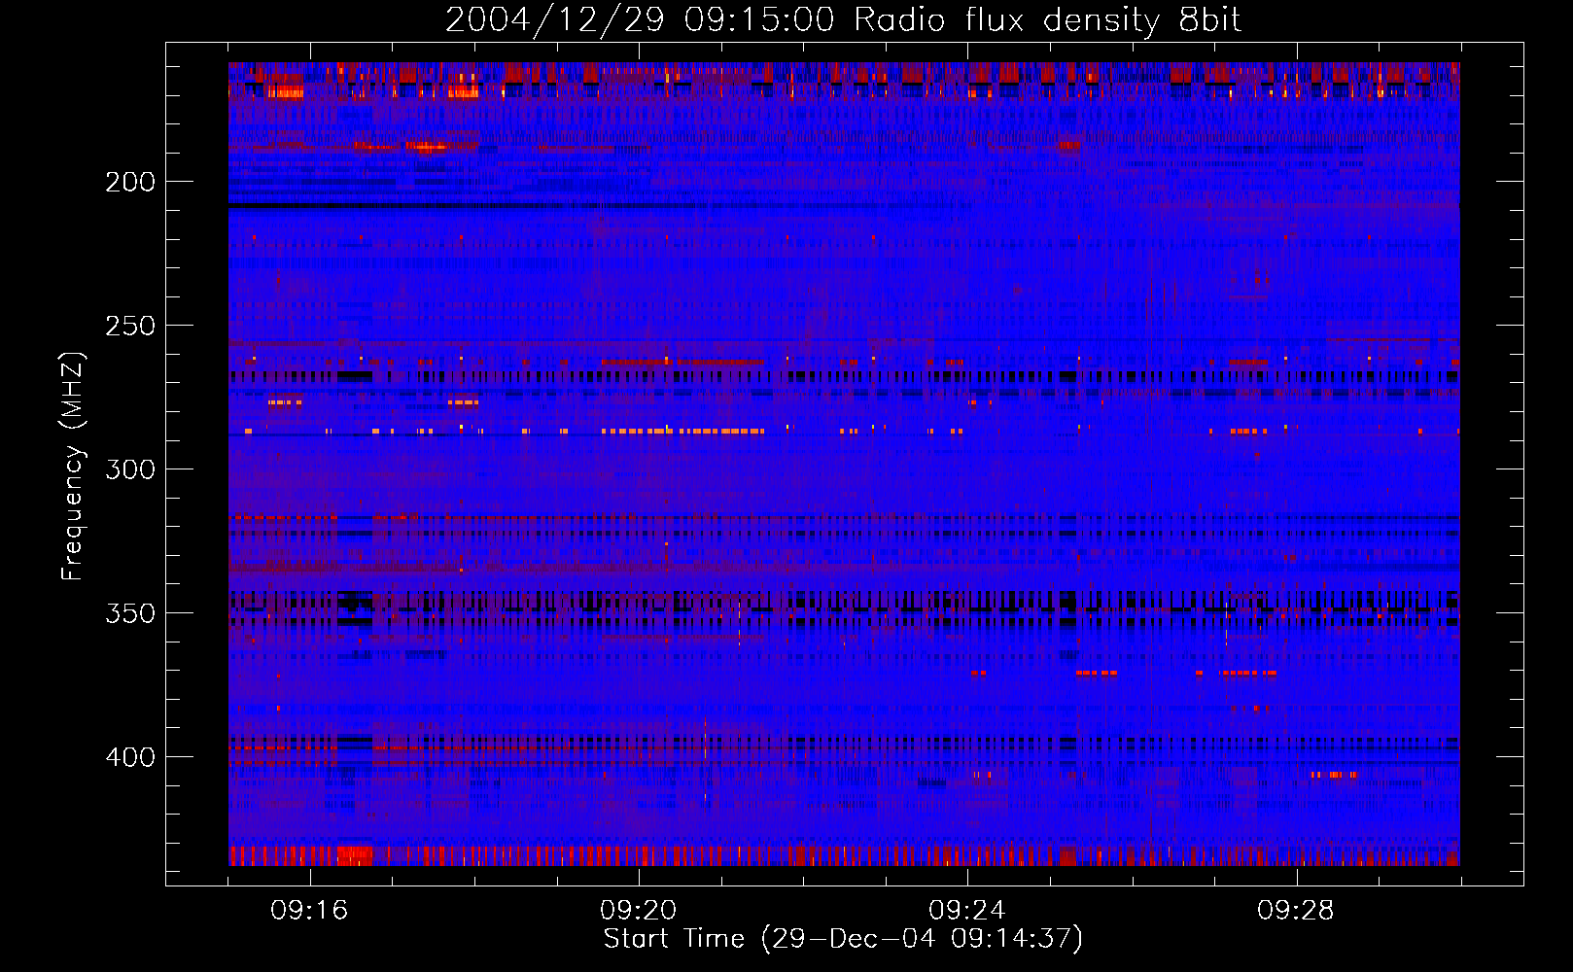This screenshot has height=972, width=1573.
Task: Click the 200 frequency tick label
Action: tap(130, 182)
